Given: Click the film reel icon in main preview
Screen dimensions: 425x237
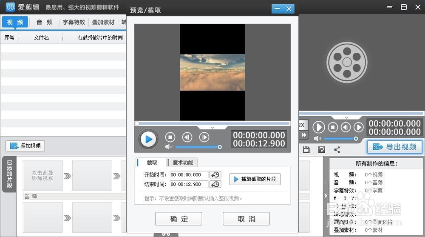Looking at the screenshot, I should (347, 62).
